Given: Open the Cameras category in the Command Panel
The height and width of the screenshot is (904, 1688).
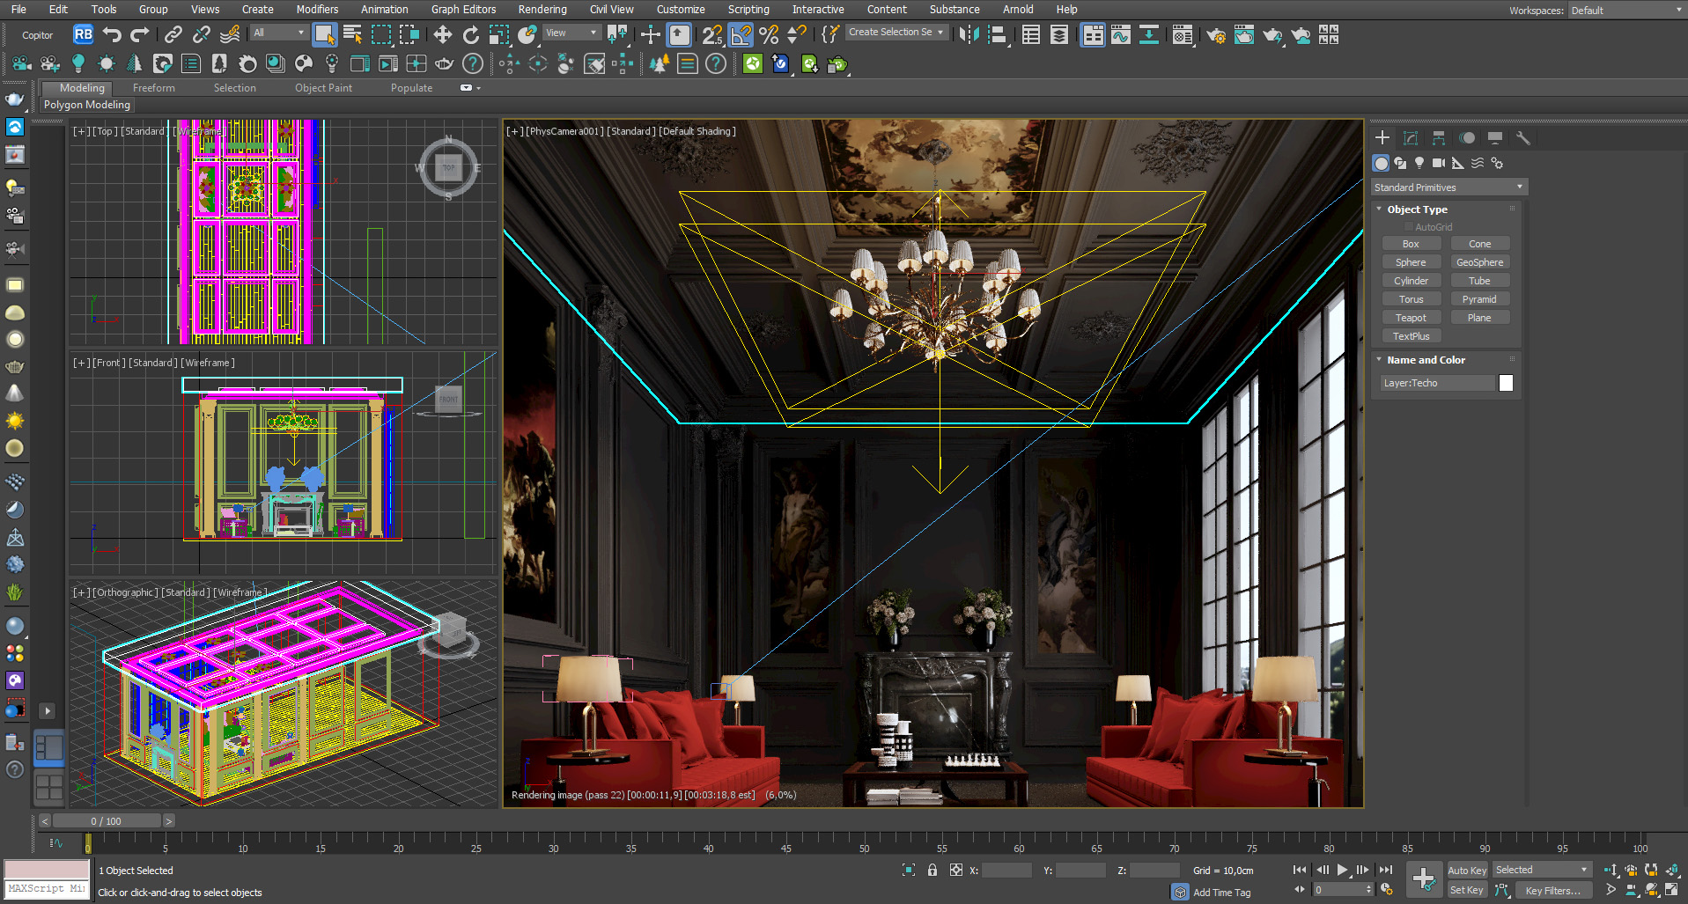Looking at the screenshot, I should coord(1439,163).
